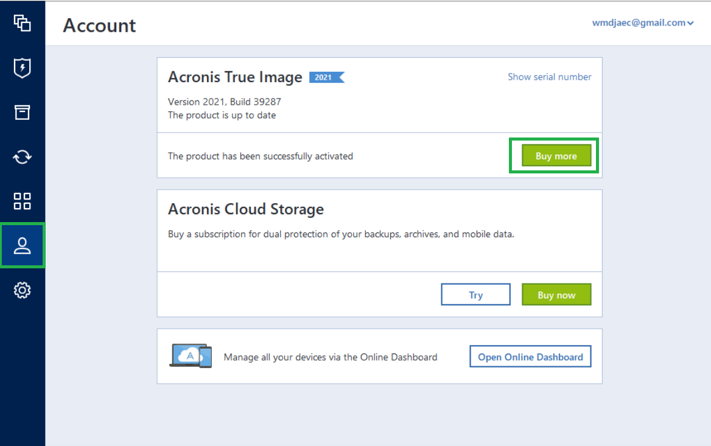
Task: Open the Backup section icon
Action: point(23,24)
